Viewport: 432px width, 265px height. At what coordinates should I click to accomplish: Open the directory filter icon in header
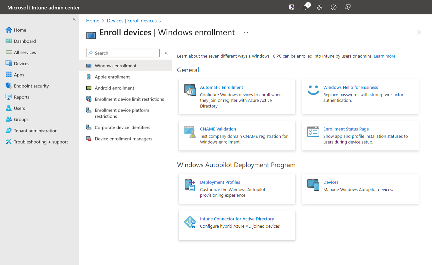pos(292,7)
